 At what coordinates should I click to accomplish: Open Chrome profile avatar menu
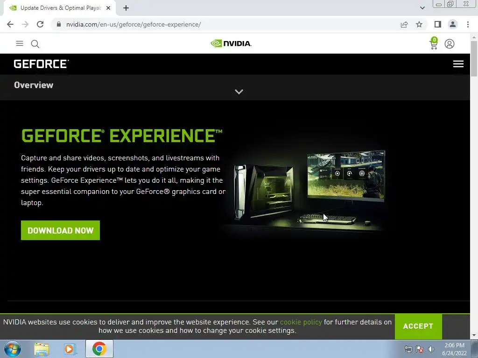tap(453, 24)
